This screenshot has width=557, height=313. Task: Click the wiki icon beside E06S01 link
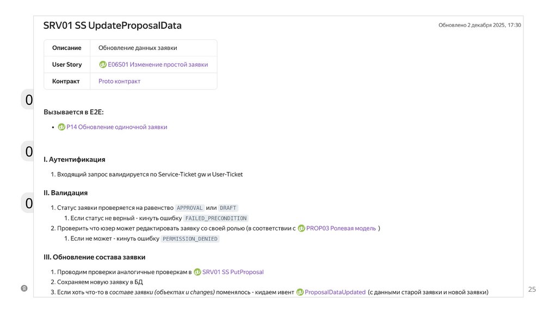point(103,65)
